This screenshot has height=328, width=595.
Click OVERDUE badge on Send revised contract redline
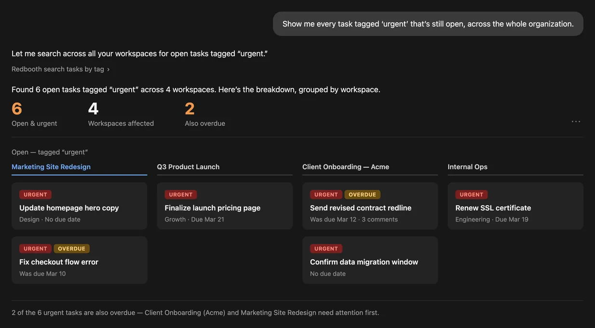click(363, 195)
